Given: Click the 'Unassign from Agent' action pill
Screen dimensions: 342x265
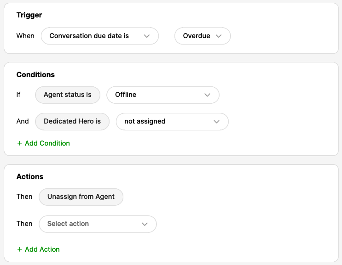Looking at the screenshot, I should click(x=81, y=197).
